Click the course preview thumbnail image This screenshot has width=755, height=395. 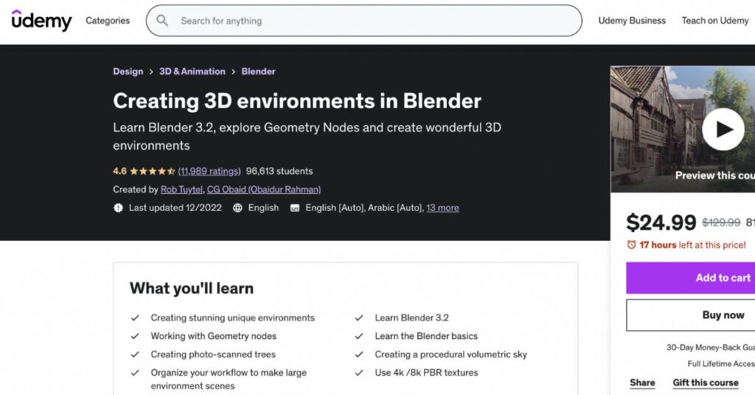(x=683, y=130)
